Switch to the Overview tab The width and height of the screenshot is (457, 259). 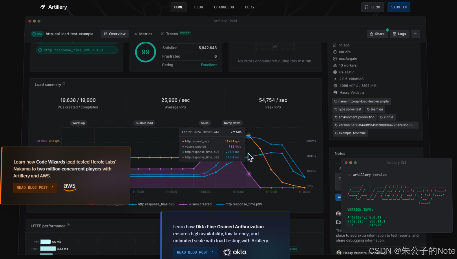tap(115, 34)
